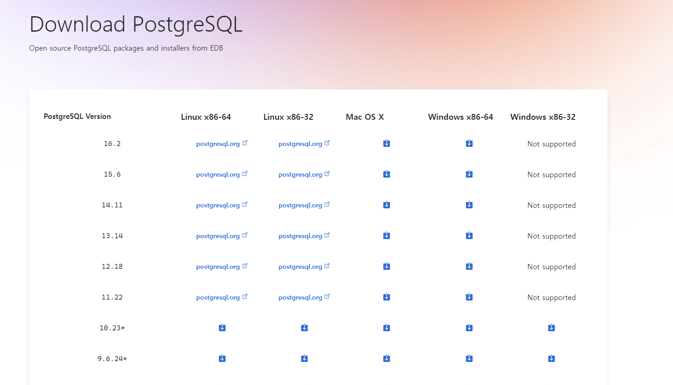Download PostgreSQL 9.6.24 for Windows x86-32
The width and height of the screenshot is (673, 385).
click(551, 358)
